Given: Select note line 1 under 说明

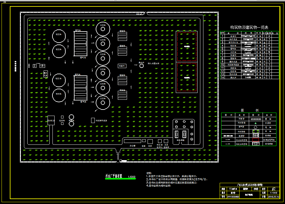Looking at the screenshot, I should [171, 176].
